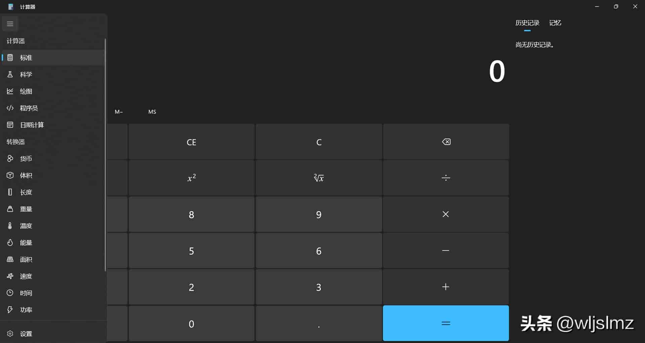This screenshot has height=343, width=645.
Task: Open 设置 settings at sidebar bottom
Action: click(53, 334)
